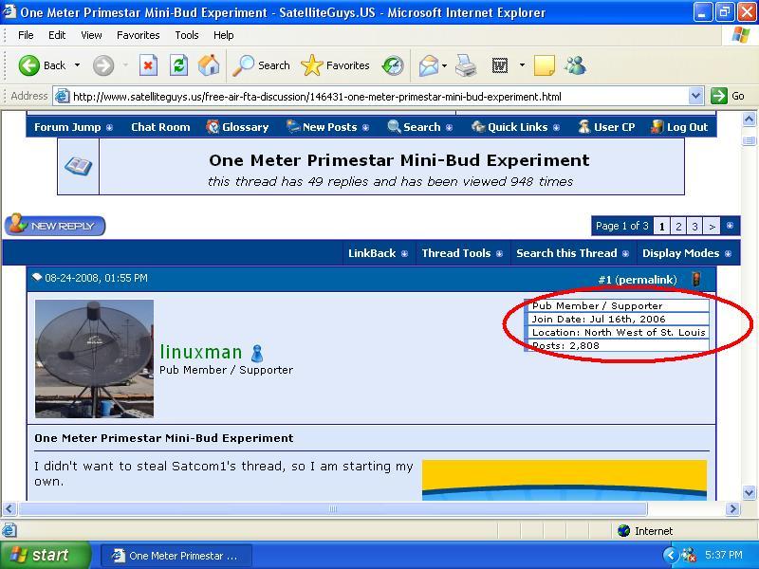Open Mail button dropdown arrow
This screenshot has height=569, width=759.
tap(444, 65)
